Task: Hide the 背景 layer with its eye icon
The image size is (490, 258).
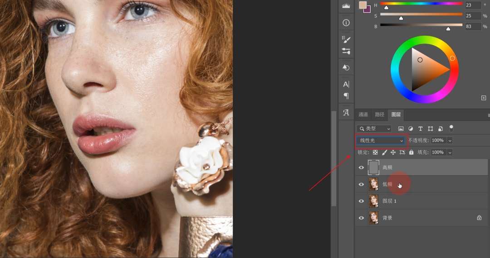Action: click(361, 218)
